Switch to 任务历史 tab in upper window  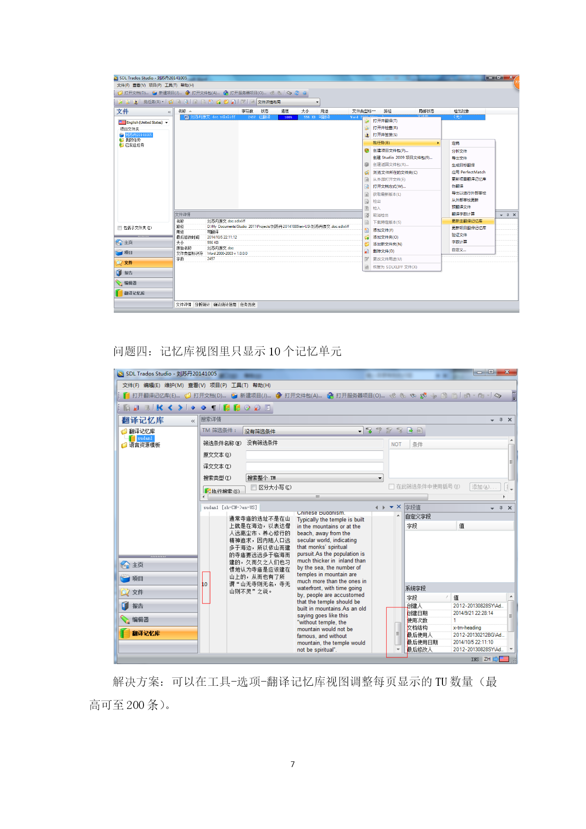click(248, 304)
